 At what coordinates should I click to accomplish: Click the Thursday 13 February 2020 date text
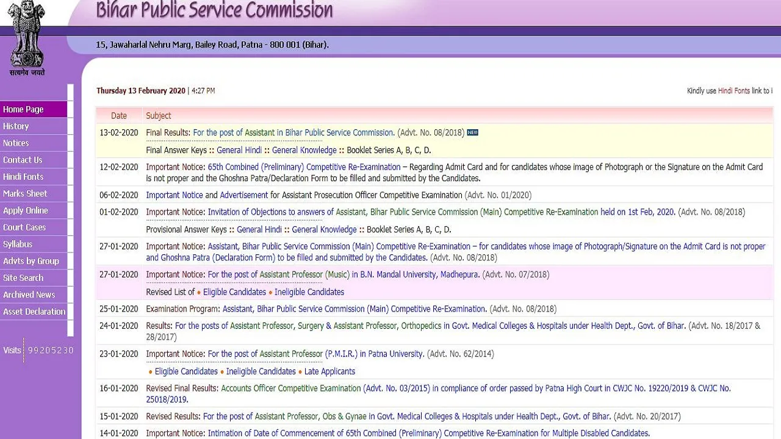(x=140, y=91)
